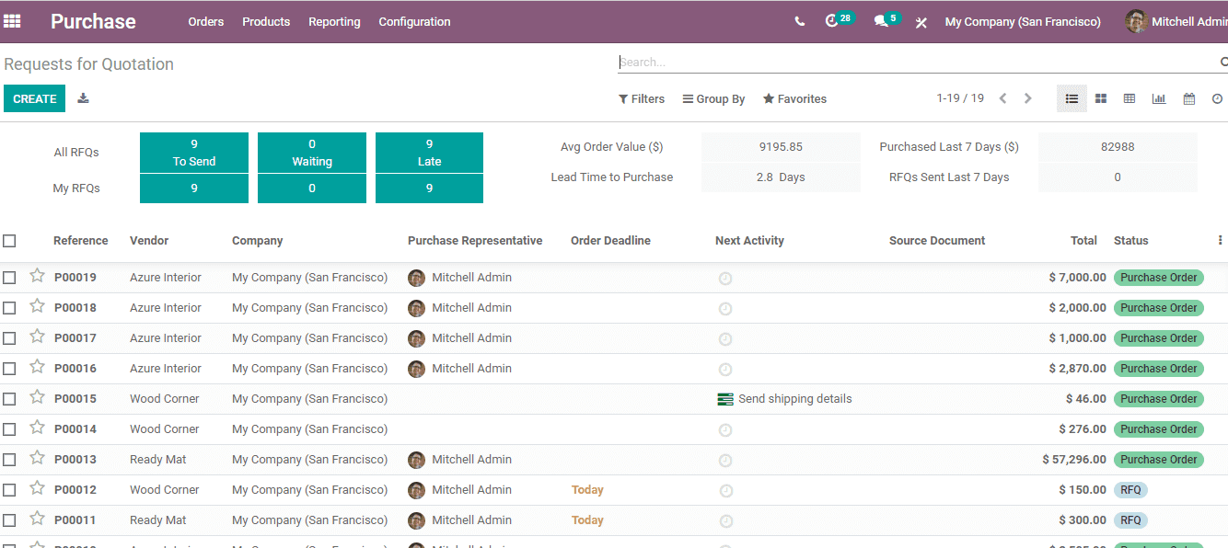Click Purchase Order status of P00019
This screenshot has height=548, width=1228.
pyautogui.click(x=1159, y=278)
